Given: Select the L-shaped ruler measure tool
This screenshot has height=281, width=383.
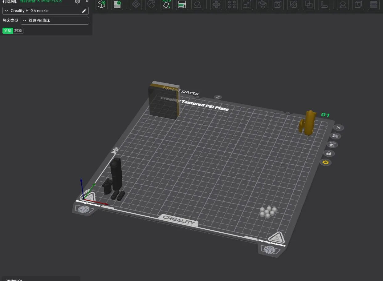Looking at the screenshot, I should (324, 4).
